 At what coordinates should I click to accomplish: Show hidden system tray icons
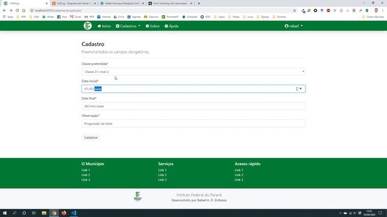click(x=340, y=213)
